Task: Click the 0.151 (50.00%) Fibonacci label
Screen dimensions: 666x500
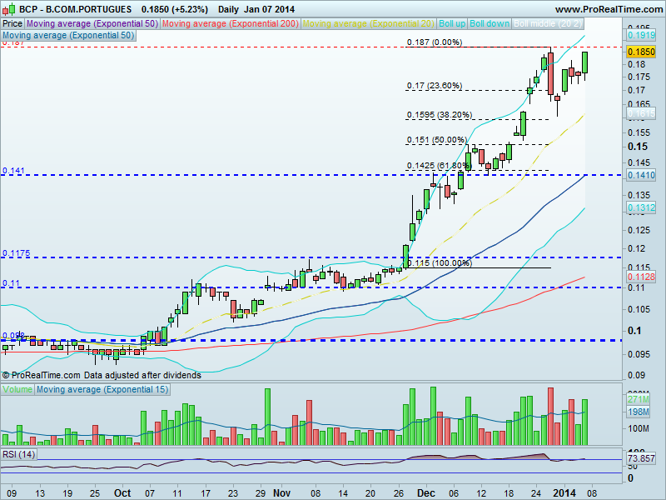Action: [436, 140]
